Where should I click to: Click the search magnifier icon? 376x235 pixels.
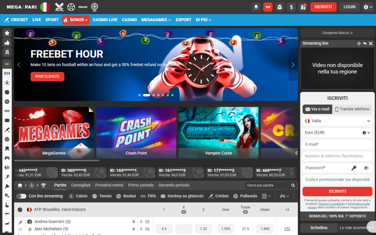(x=293, y=185)
